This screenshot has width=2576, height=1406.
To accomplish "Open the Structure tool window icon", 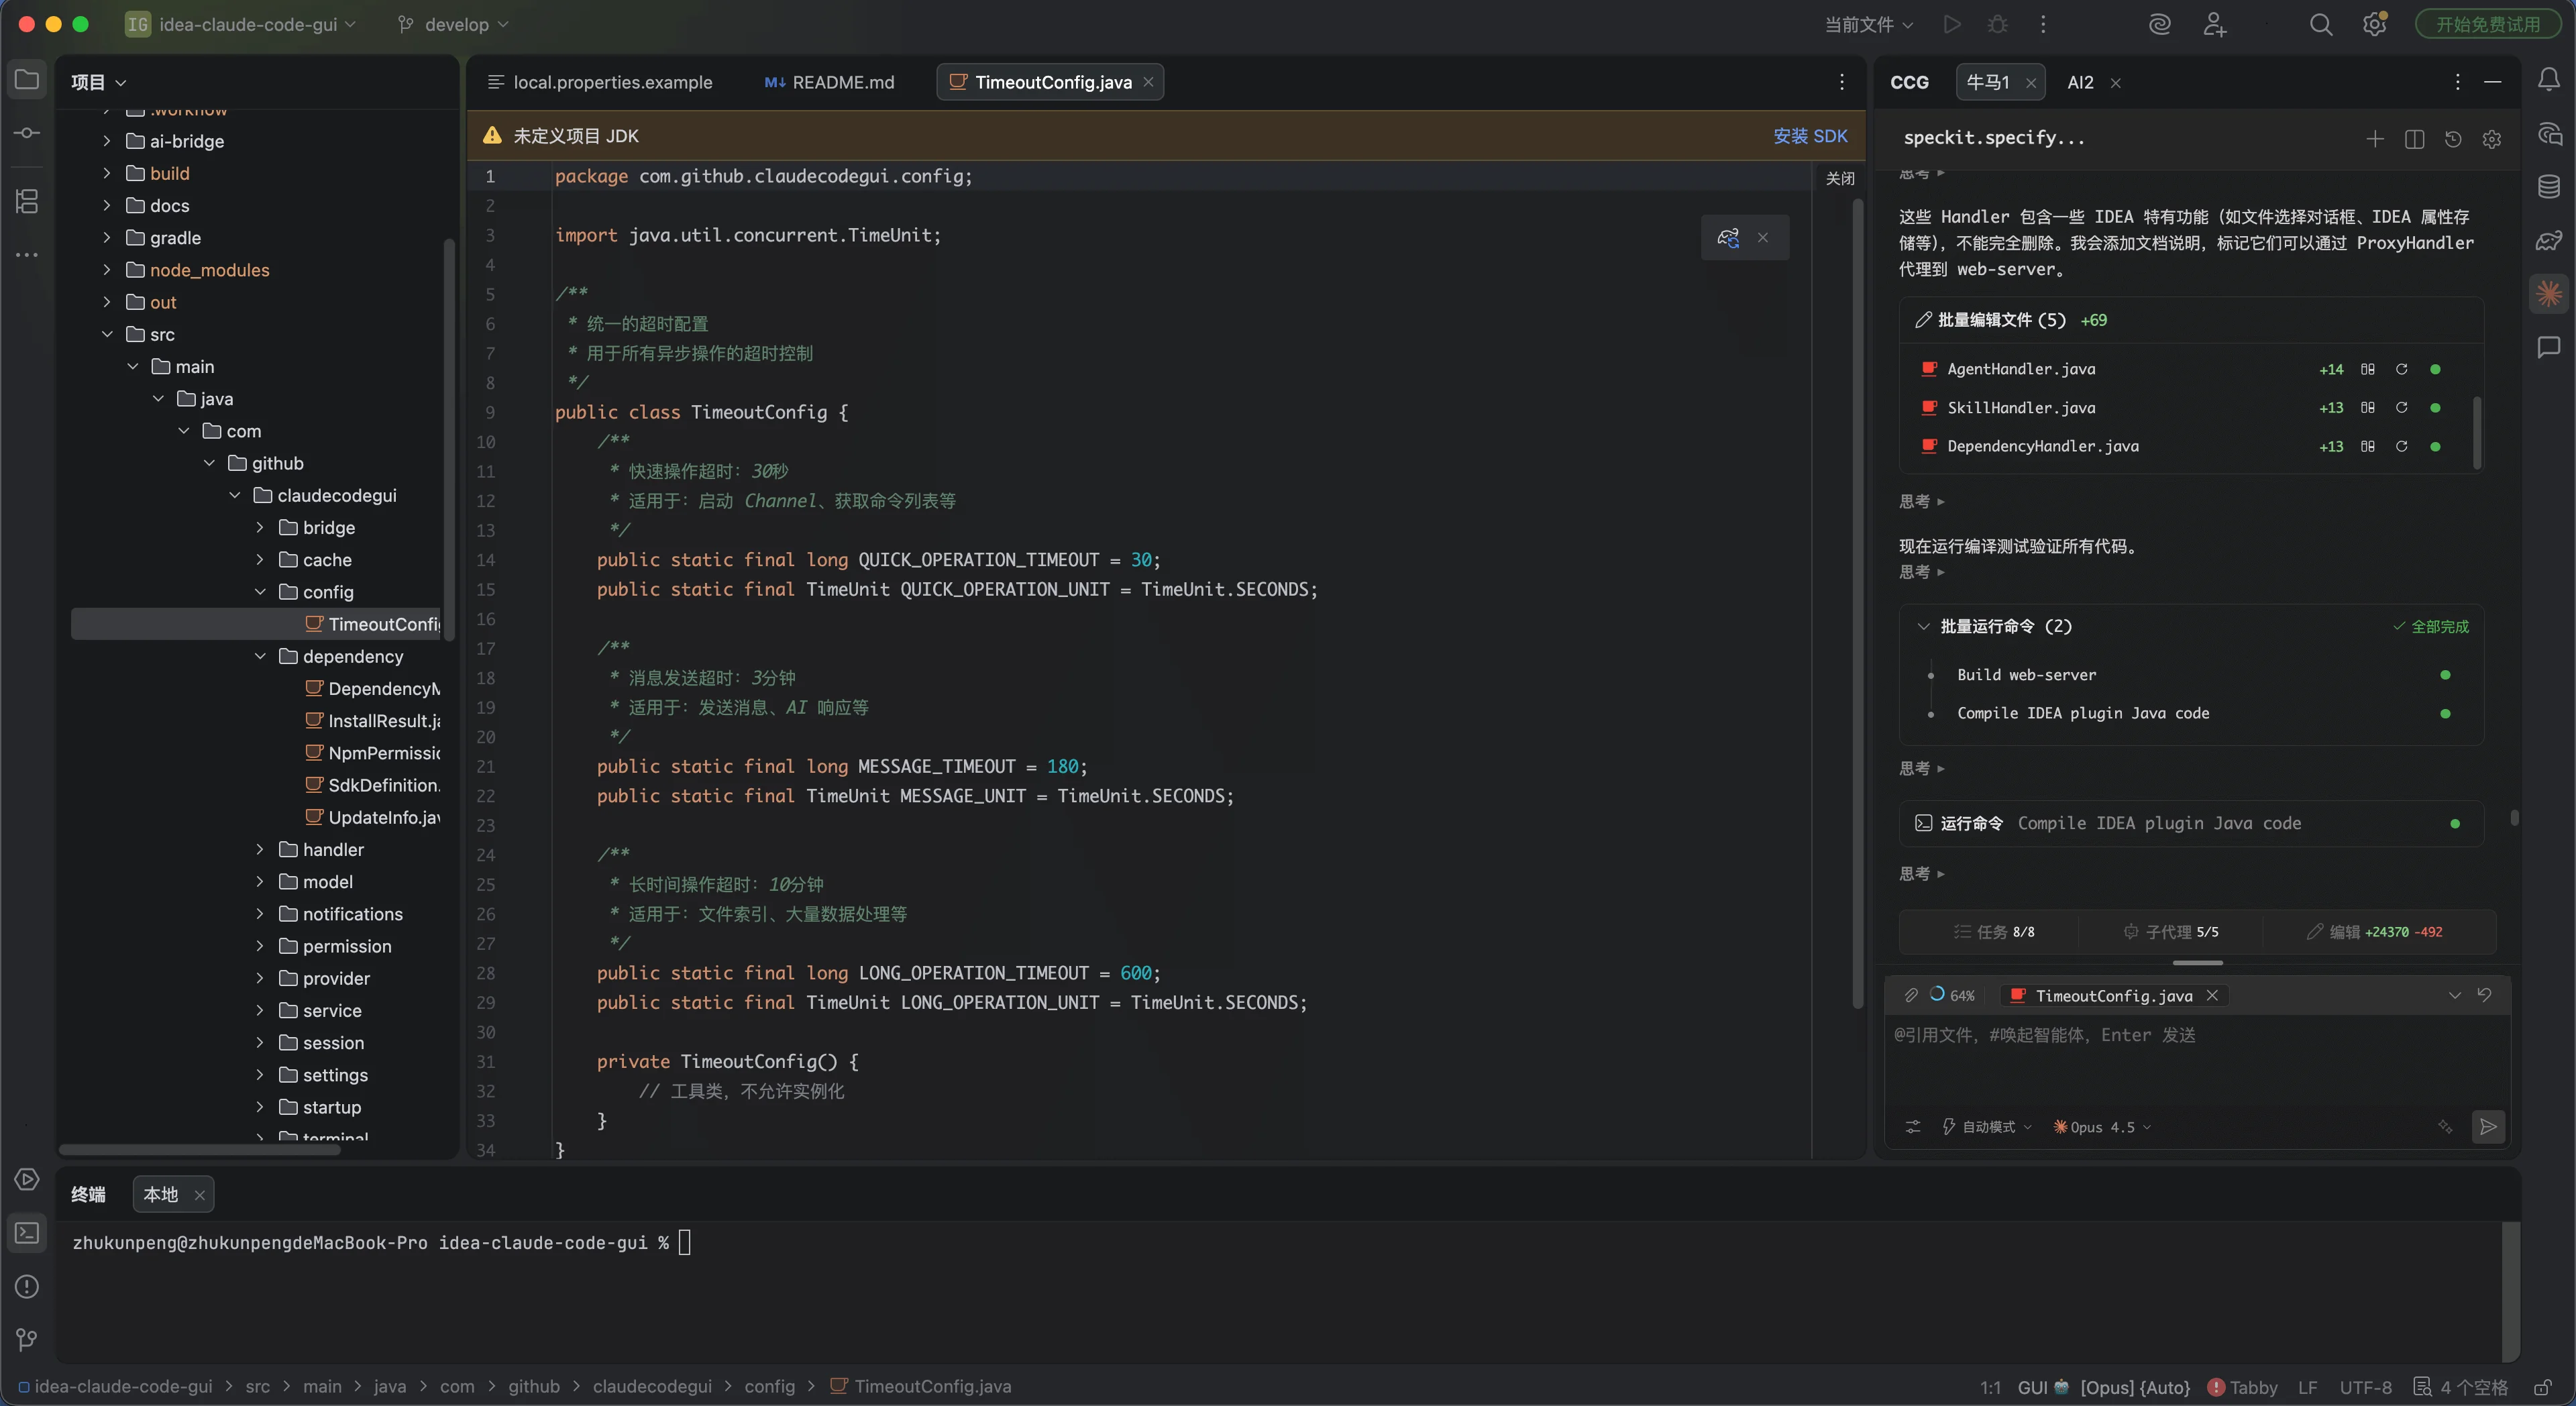I will pos(27,201).
